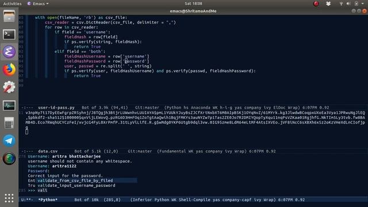The height and width of the screenshot is (207, 368).
Task: Click 'company-capf' in *Python* mode line
Action: pyautogui.click(x=237, y=200)
